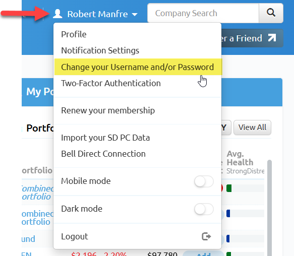Open Bell Direct Connection option

click(x=103, y=154)
